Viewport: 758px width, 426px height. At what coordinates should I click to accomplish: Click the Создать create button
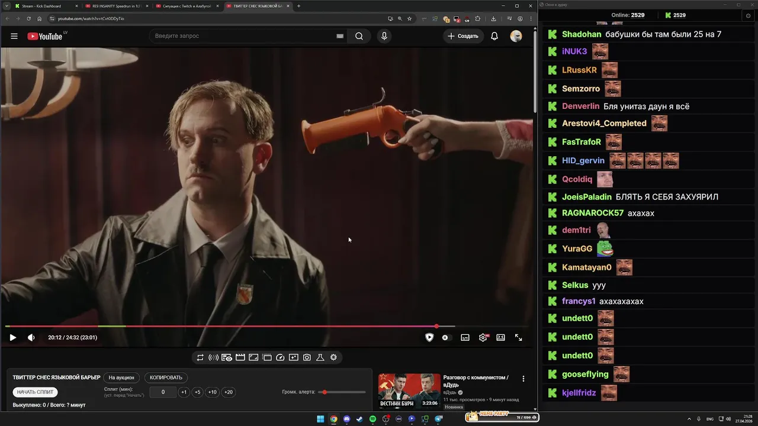463,36
